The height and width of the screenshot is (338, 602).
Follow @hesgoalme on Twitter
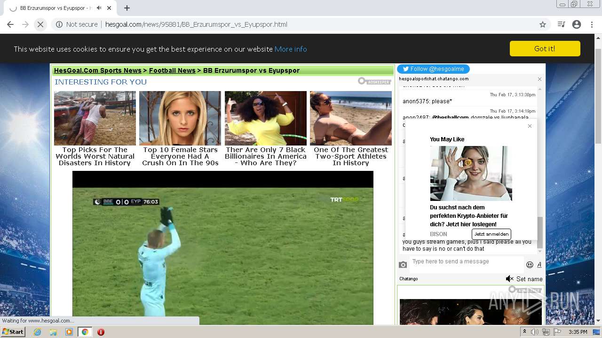[x=433, y=69]
